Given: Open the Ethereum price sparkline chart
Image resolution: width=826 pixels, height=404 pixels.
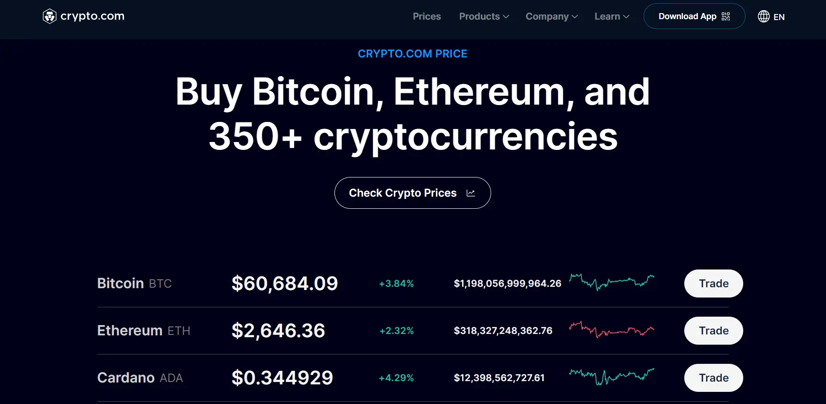Looking at the screenshot, I should pos(611,329).
